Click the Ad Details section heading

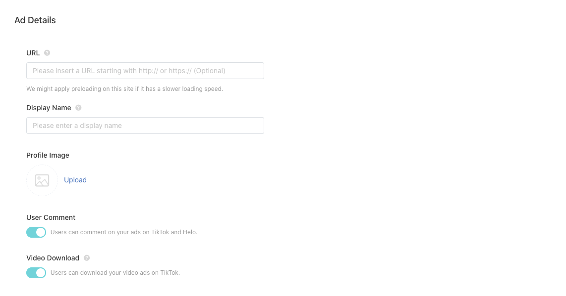(x=35, y=20)
